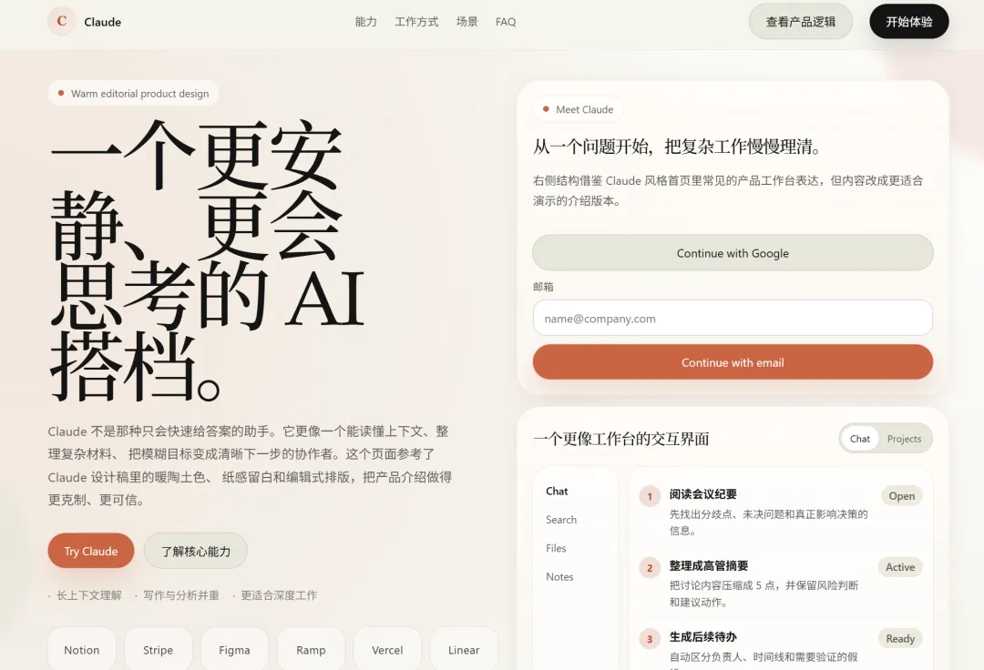Click the Meet Claude badge

578,109
